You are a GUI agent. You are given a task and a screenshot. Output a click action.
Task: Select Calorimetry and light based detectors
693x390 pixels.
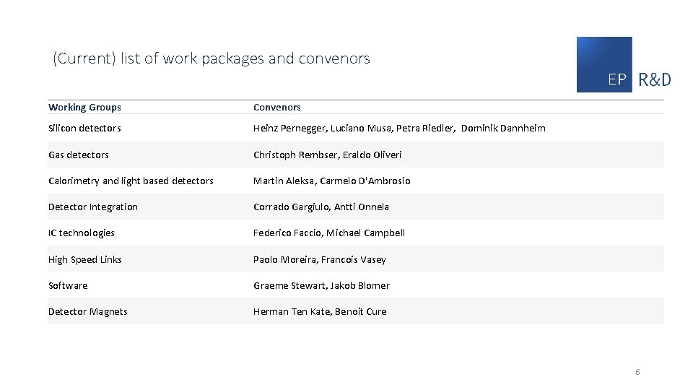131,181
